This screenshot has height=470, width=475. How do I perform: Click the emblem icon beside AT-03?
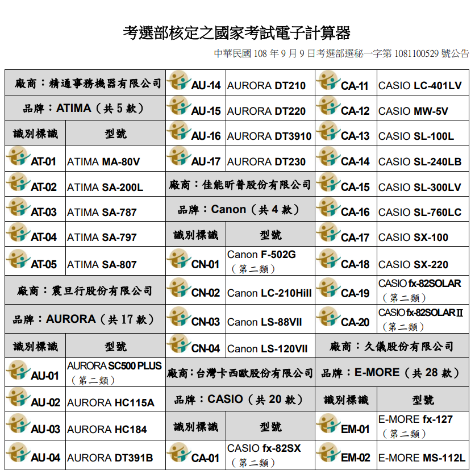pyautogui.click(x=18, y=207)
